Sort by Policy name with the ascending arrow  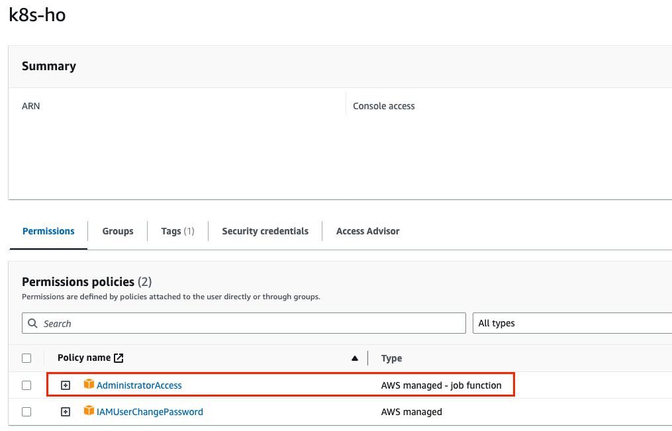354,358
